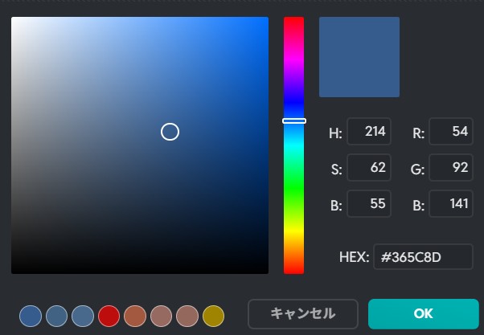Pick magenta on the hue strip

(x=294, y=59)
